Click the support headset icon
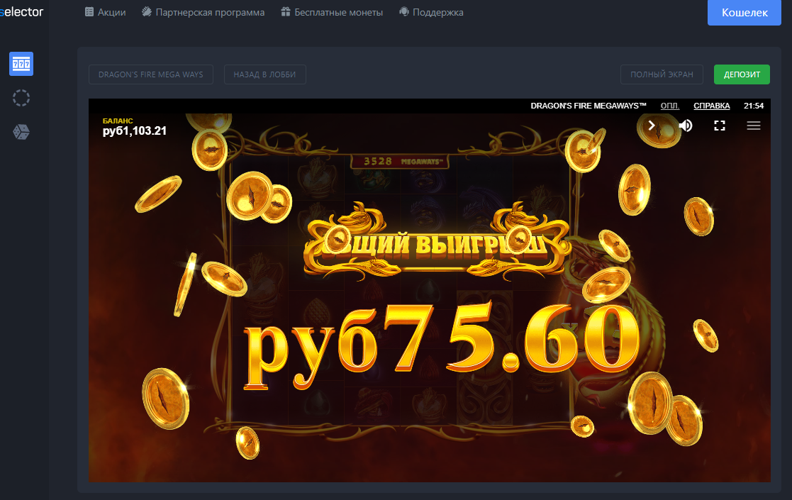Screen dimensions: 792x500 coord(403,11)
